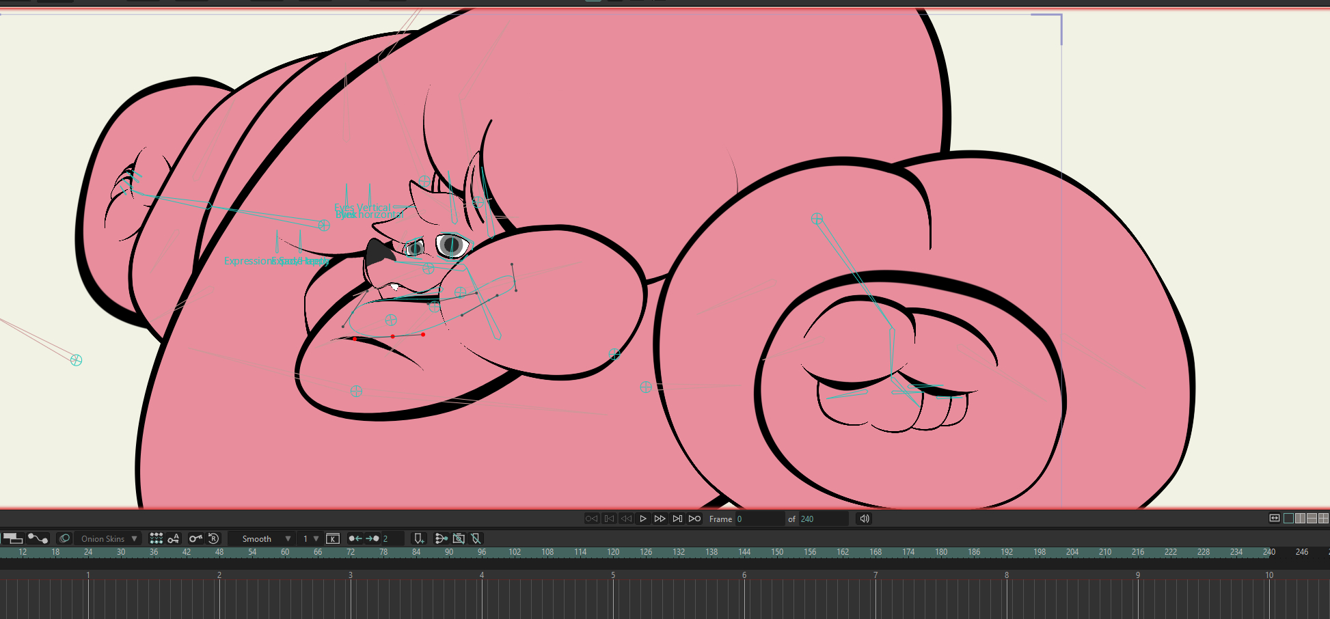This screenshot has height=619, width=1330.
Task: Toggle audio mute speaker icon
Action: (x=865, y=519)
